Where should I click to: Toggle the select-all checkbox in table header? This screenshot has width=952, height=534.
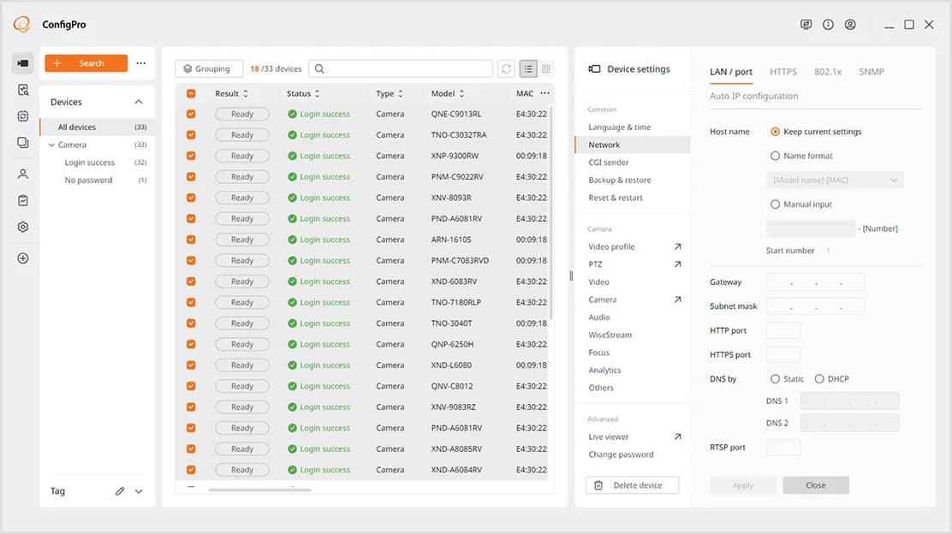[x=191, y=93]
